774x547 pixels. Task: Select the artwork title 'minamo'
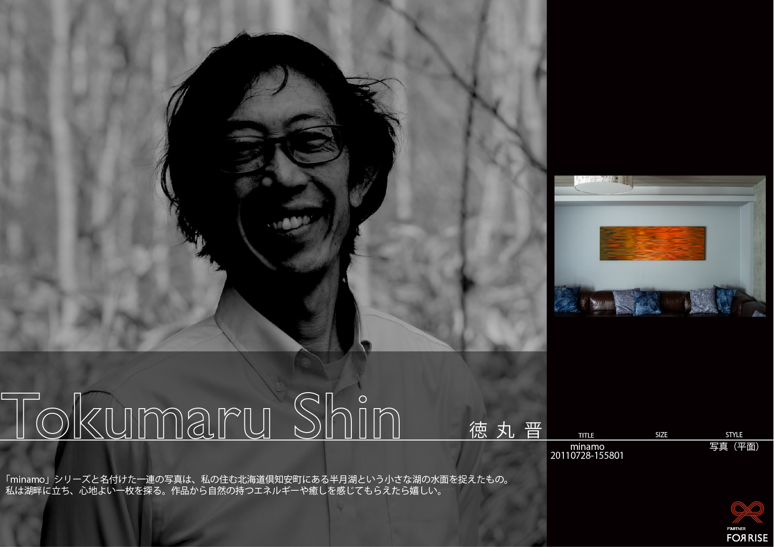587,447
